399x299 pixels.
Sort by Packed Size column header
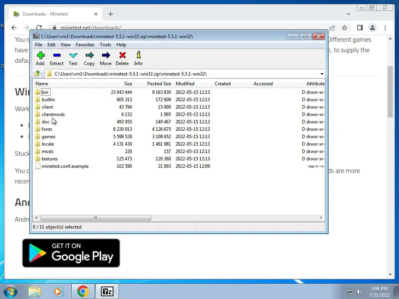[154, 83]
